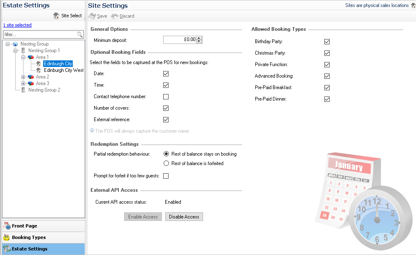Click the Save disk icon
Screen dimensions: 416x255
coord(92,16)
